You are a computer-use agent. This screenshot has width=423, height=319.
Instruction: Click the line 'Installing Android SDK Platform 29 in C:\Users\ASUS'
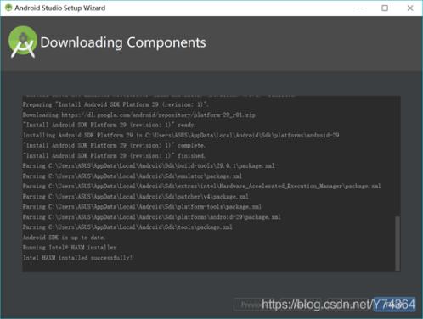(181, 135)
